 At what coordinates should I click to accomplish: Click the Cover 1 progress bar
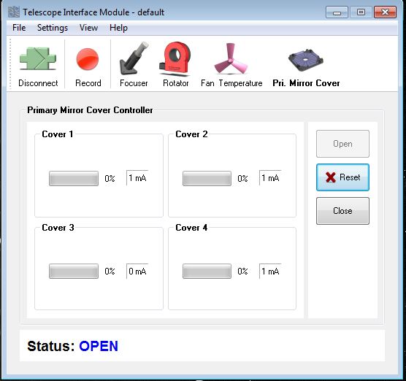[74, 178]
